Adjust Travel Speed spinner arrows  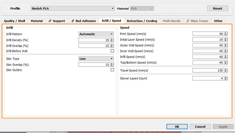point(226,71)
